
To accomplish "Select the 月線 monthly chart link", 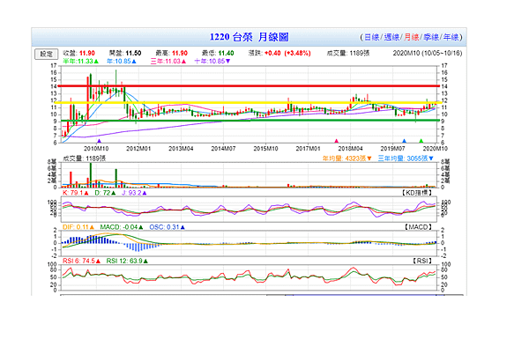I will (412, 37).
